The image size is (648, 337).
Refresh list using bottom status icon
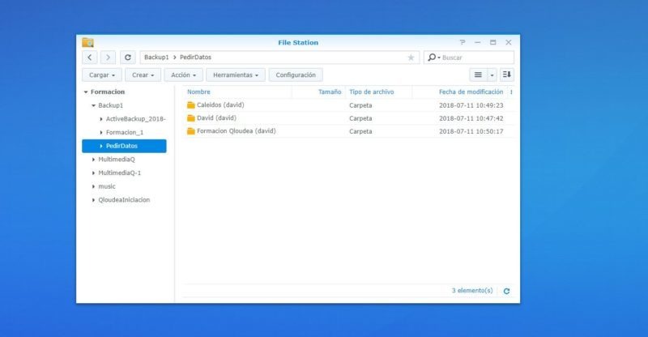[x=506, y=291]
